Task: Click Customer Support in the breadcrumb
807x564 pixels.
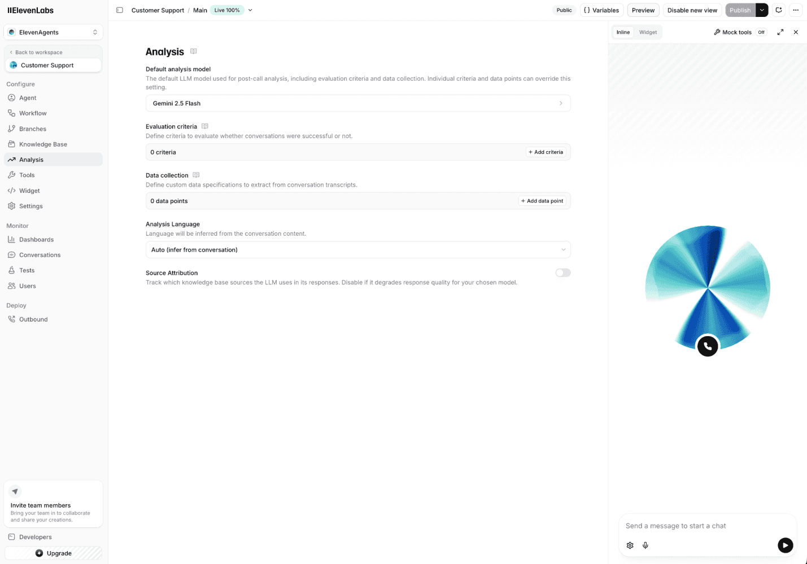Action: pyautogui.click(x=158, y=10)
